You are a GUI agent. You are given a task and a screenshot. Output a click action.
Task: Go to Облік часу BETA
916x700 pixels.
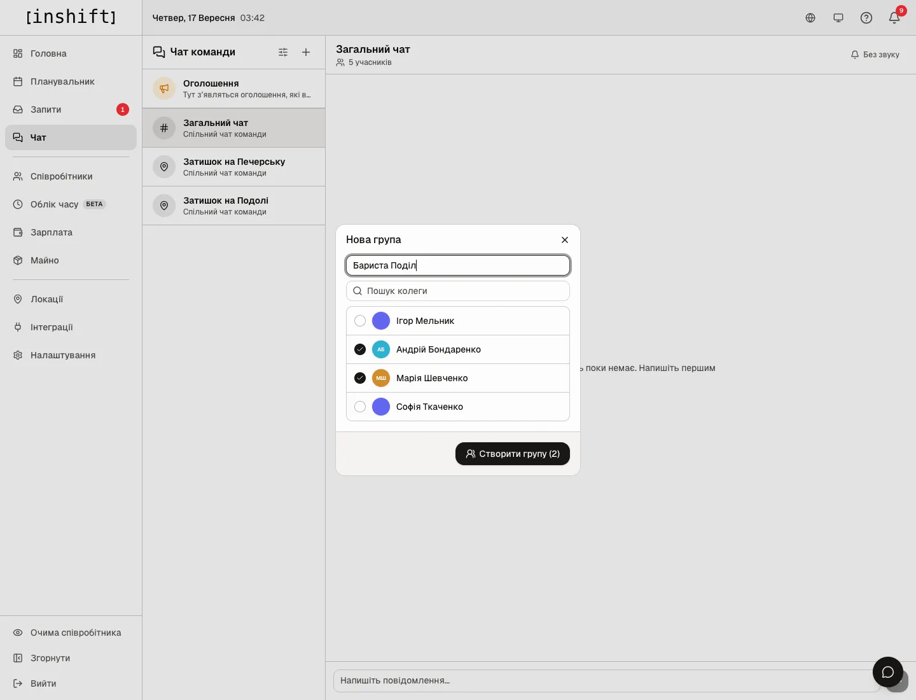click(x=71, y=204)
